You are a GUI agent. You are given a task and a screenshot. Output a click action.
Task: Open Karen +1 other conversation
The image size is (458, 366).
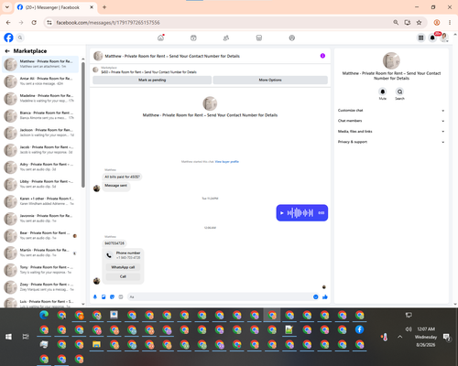click(40, 201)
